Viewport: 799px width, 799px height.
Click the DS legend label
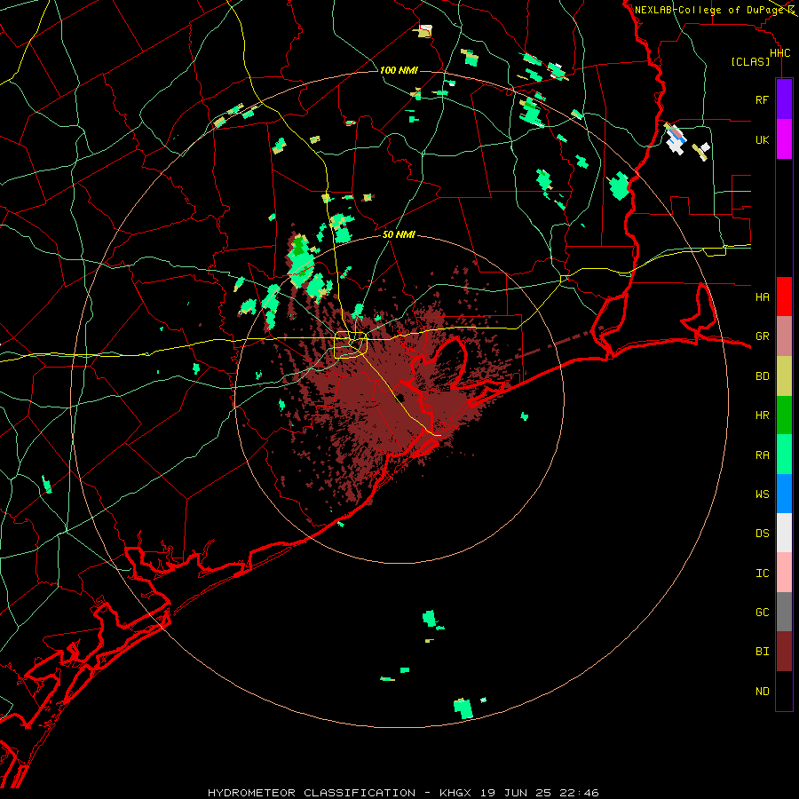click(762, 534)
